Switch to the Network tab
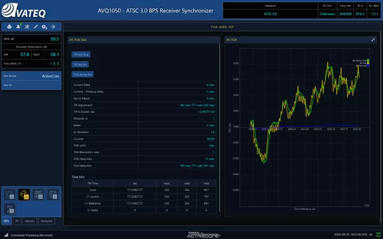The image size is (383, 239). click(x=47, y=221)
